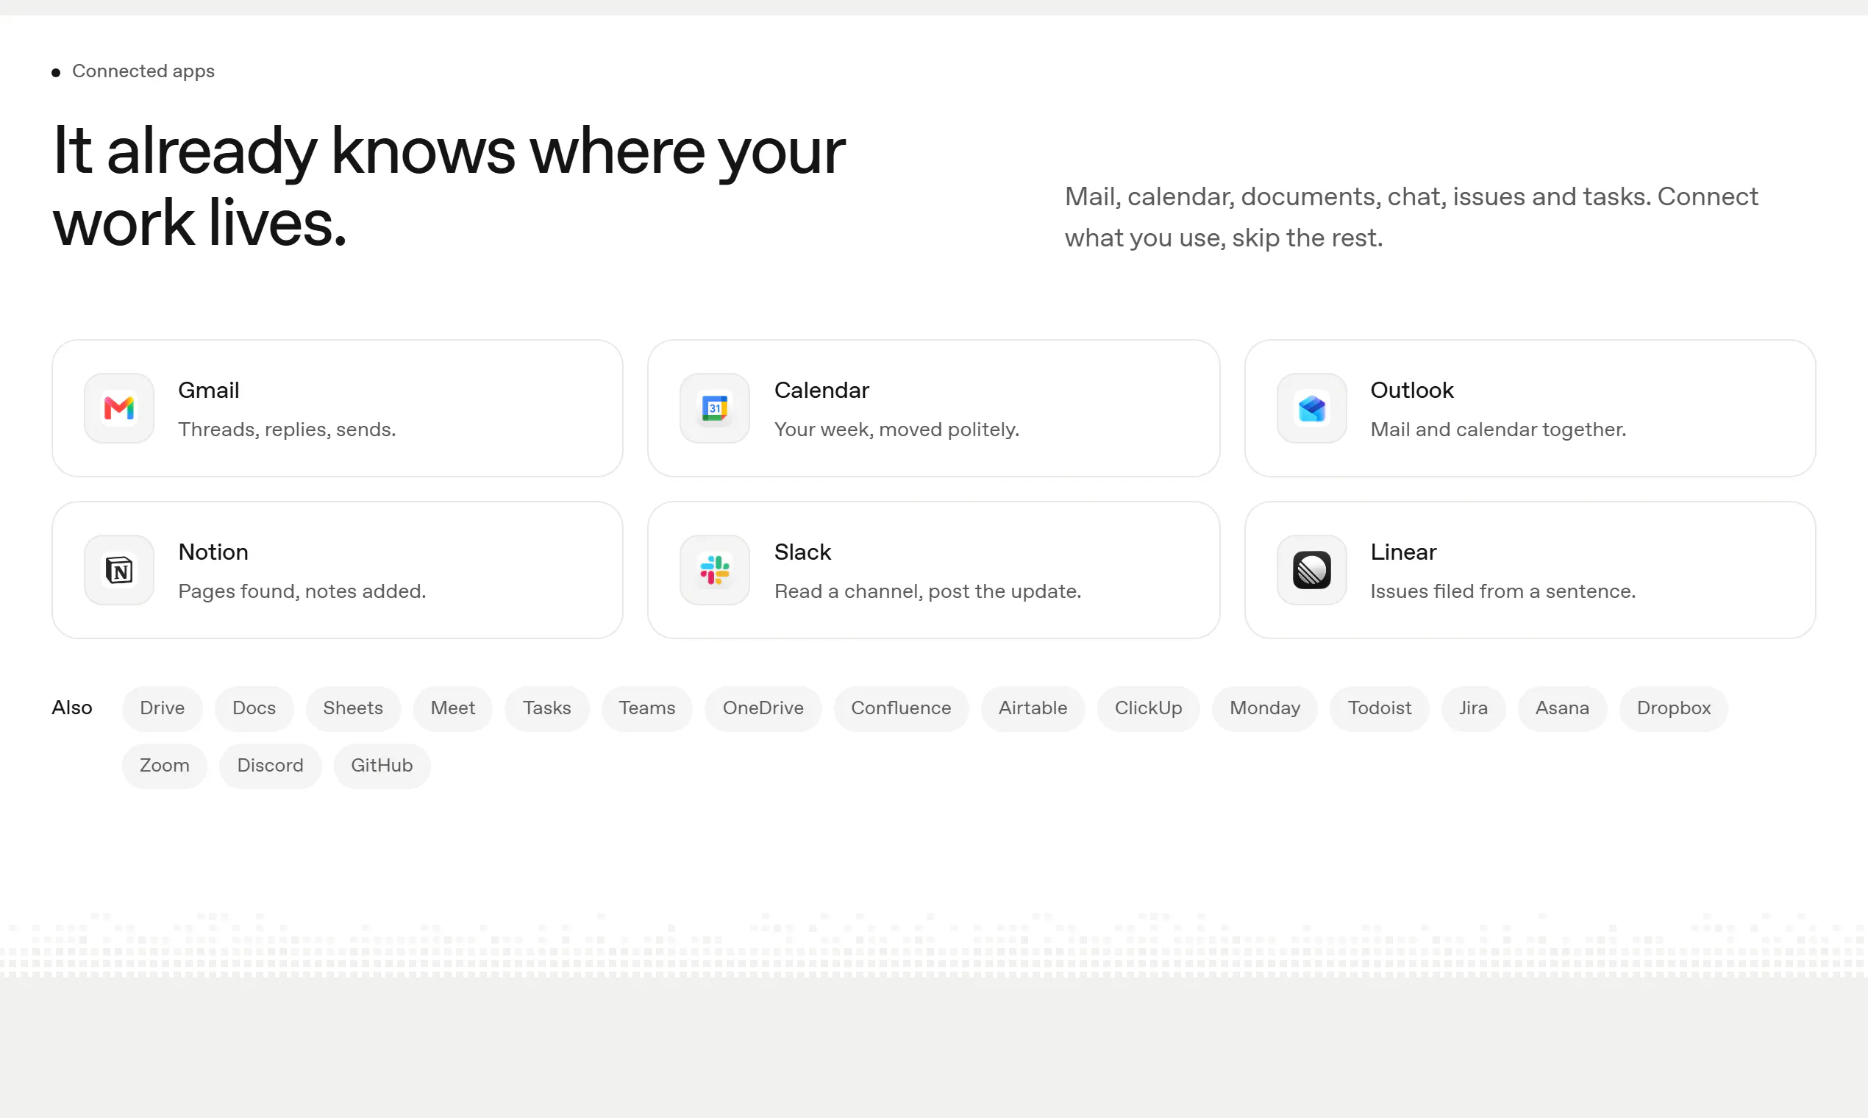Click 'Issues filed from a sentence.' text

click(x=1502, y=591)
